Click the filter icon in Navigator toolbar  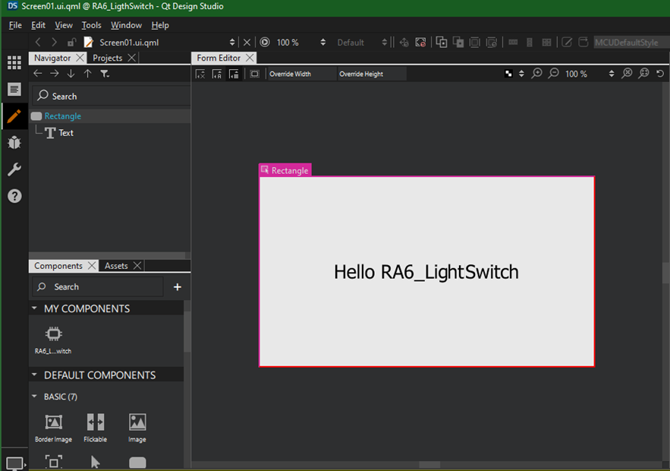[105, 74]
